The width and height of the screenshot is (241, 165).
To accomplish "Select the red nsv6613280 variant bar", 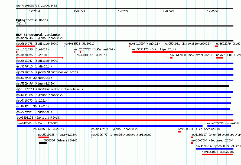I will point(220,58).
